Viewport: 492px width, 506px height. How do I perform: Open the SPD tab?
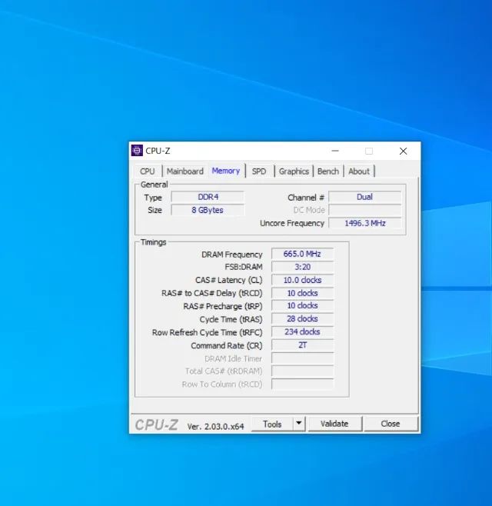point(259,171)
